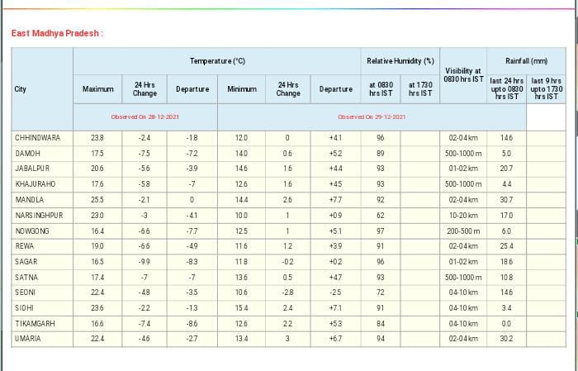Click the 'at 1730 hrs IST' humidity header
The image size is (578, 371).
tap(420, 88)
